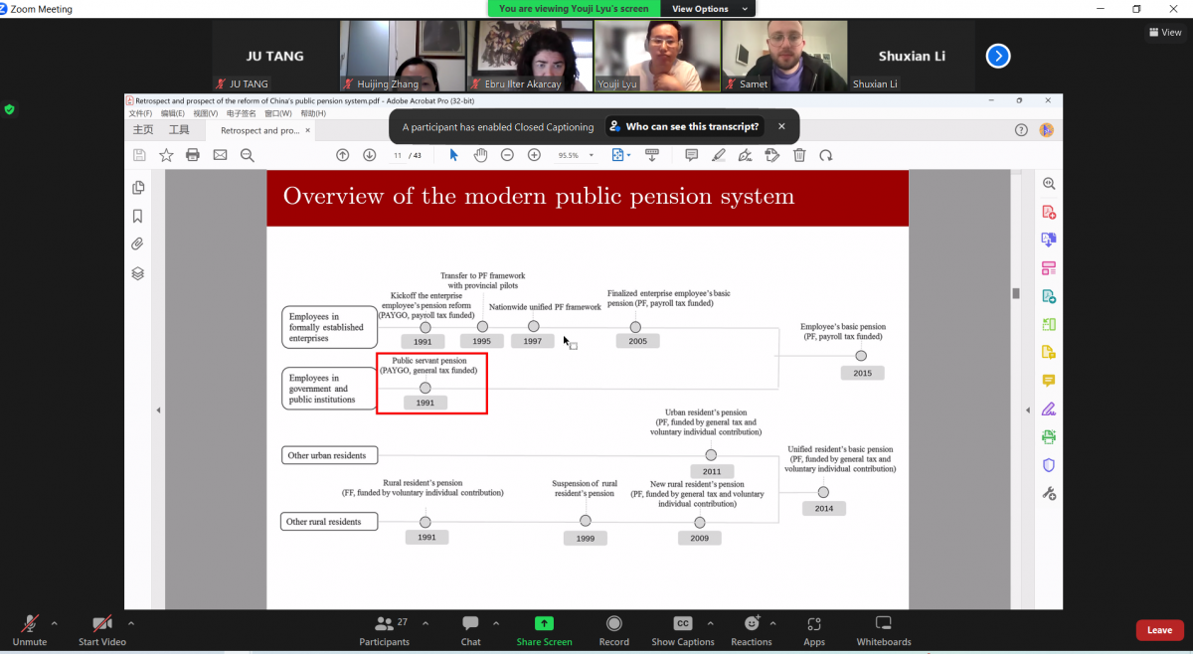
Task: Select Ebru Ilter Akarcay's video thumbnail
Action: (x=529, y=56)
